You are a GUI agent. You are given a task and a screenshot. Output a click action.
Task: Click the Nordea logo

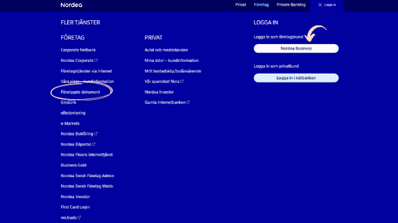[72, 5]
